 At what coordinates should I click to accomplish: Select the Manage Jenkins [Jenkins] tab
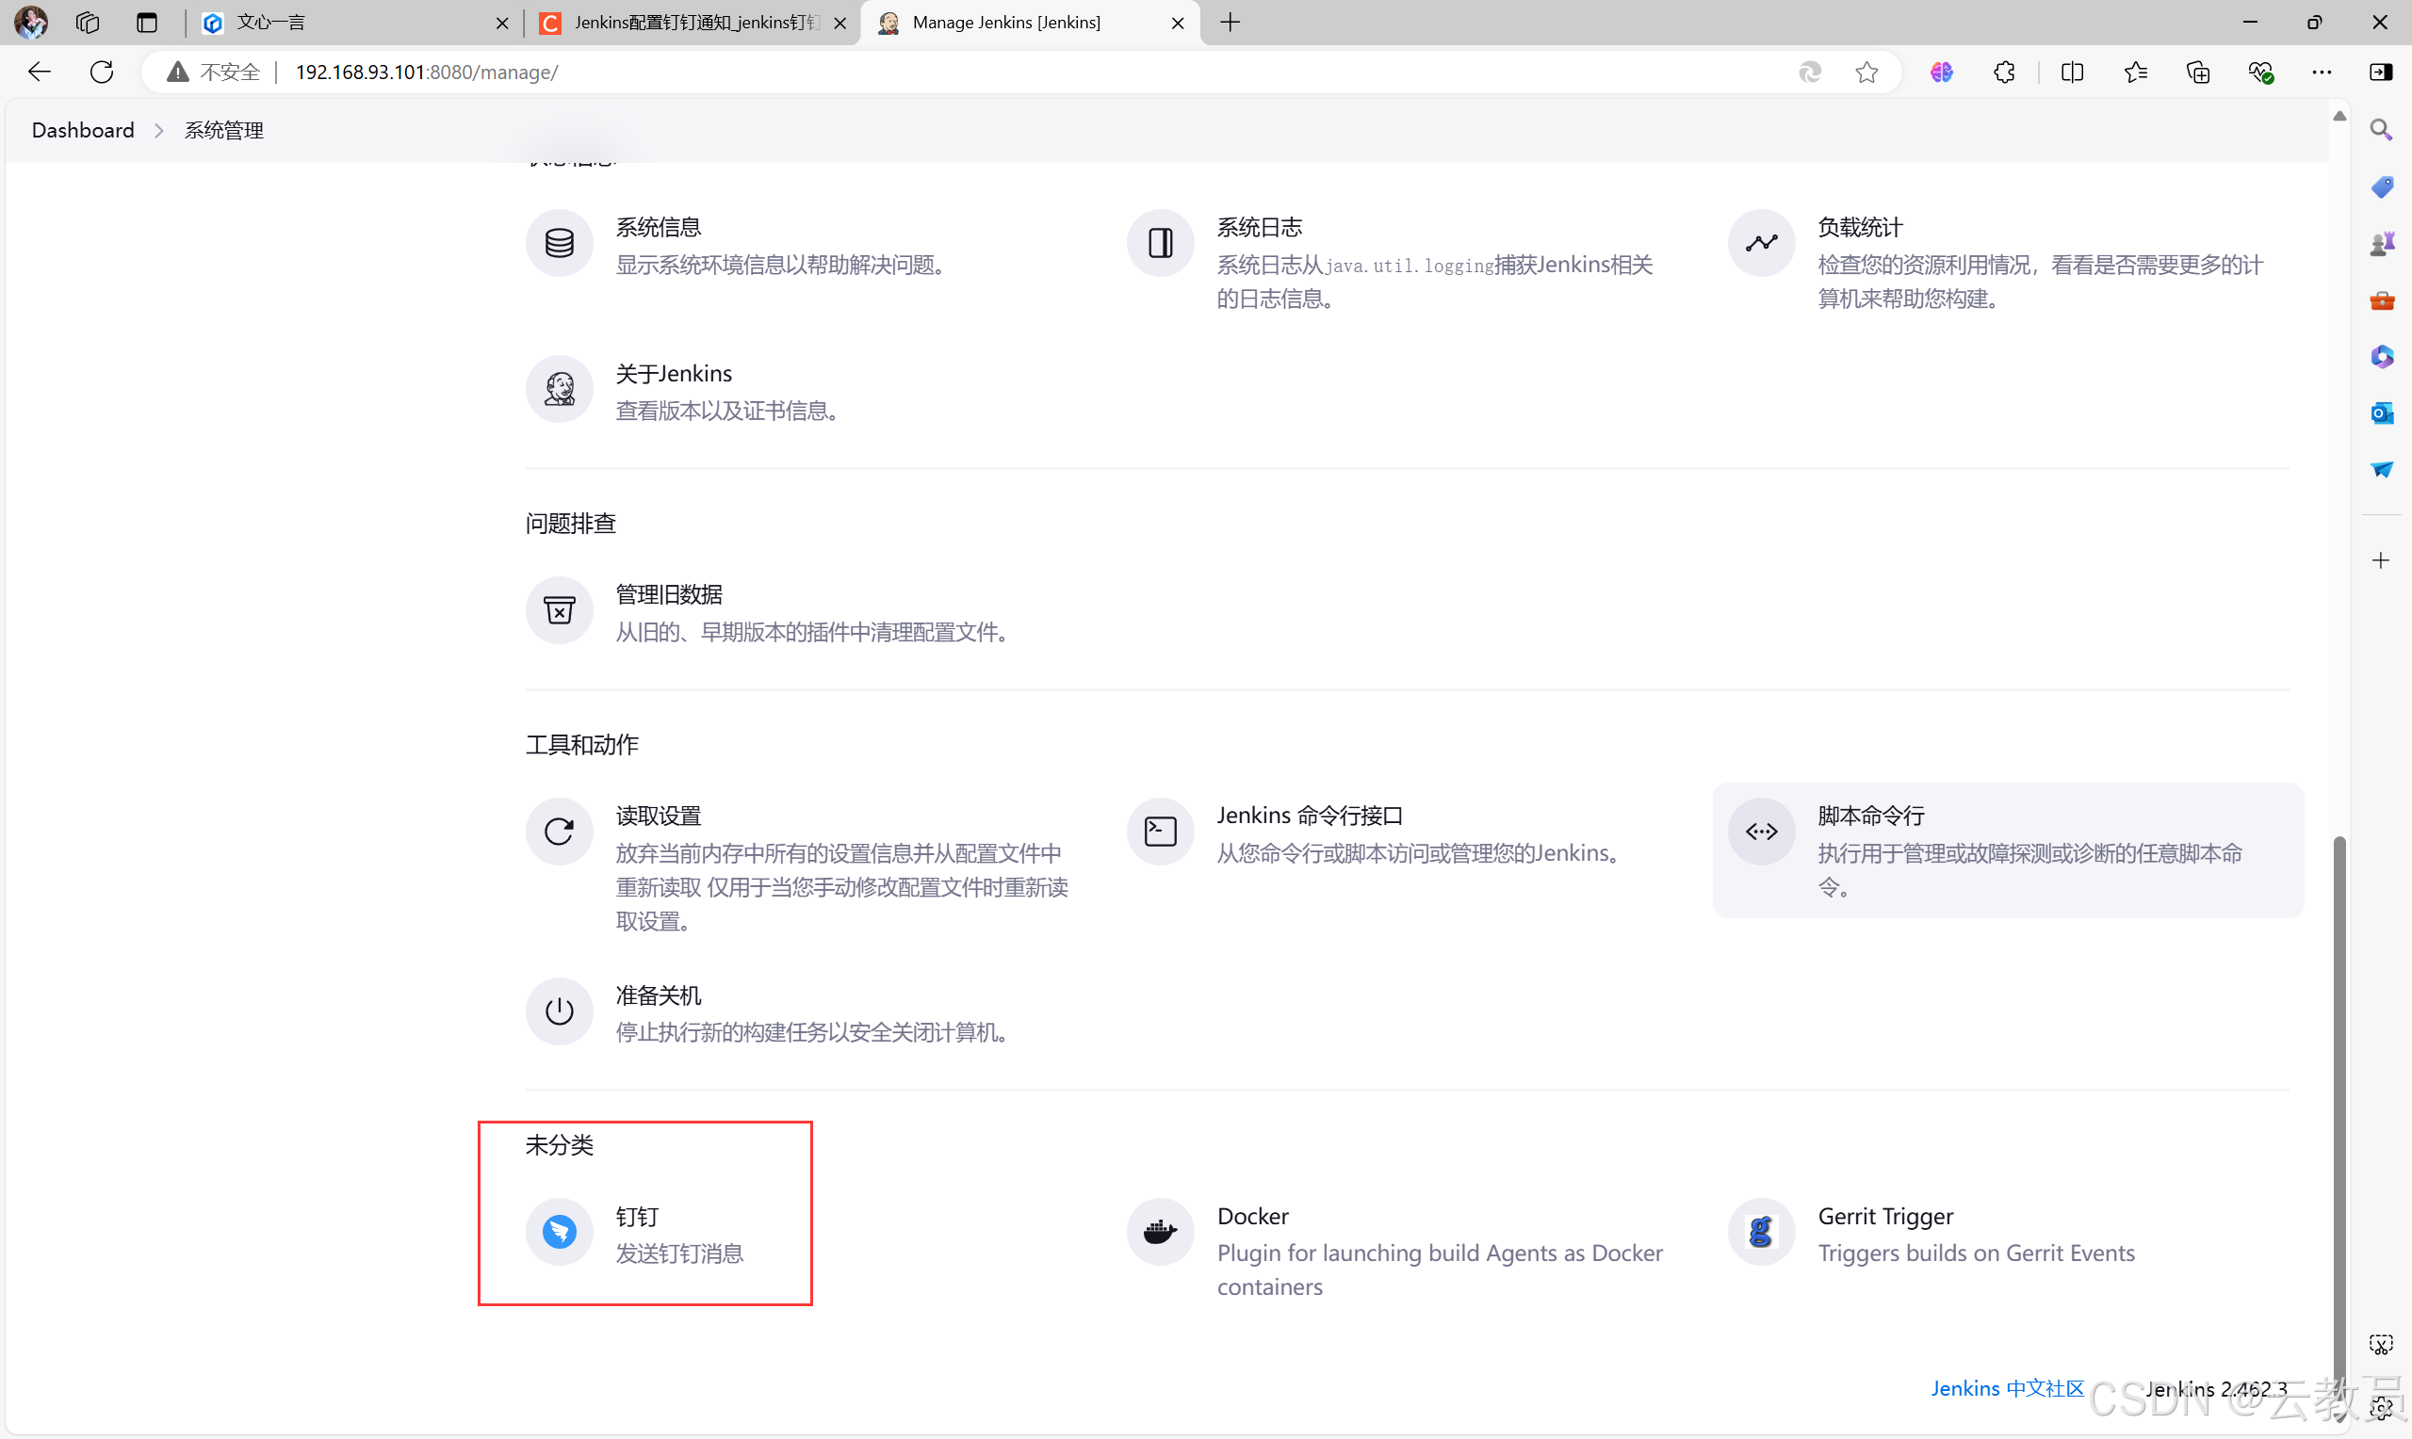click(x=1029, y=23)
